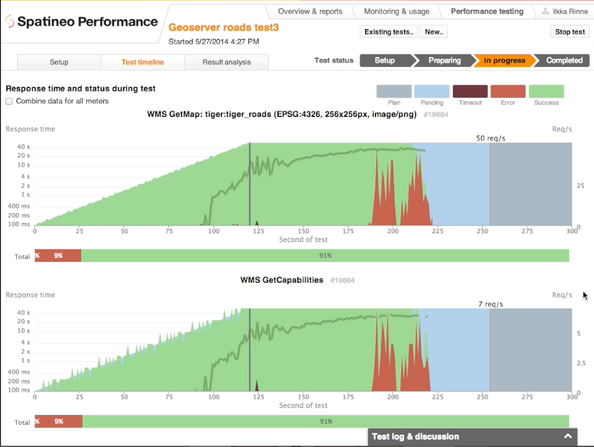Image resolution: width=594 pixels, height=447 pixels.
Task: Click the Setup status step
Action: pos(385,60)
